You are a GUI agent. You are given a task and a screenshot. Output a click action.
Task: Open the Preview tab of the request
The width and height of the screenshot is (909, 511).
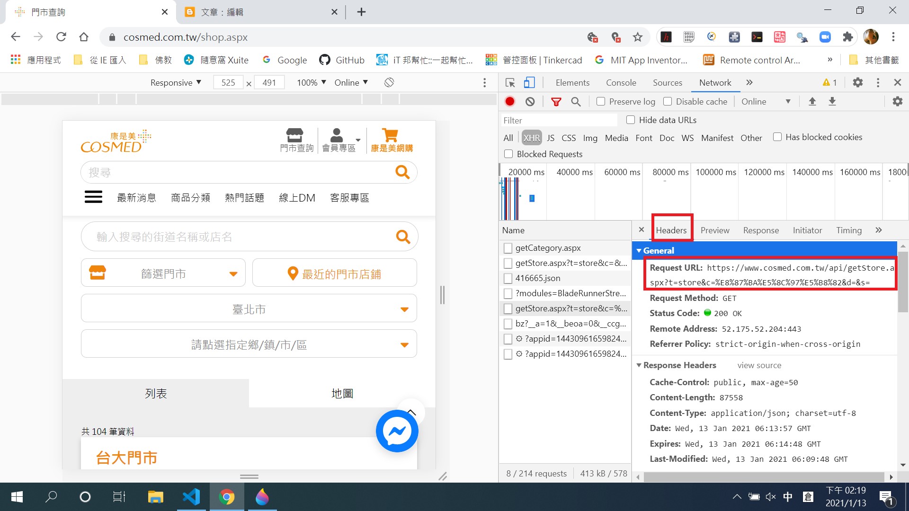click(x=714, y=230)
